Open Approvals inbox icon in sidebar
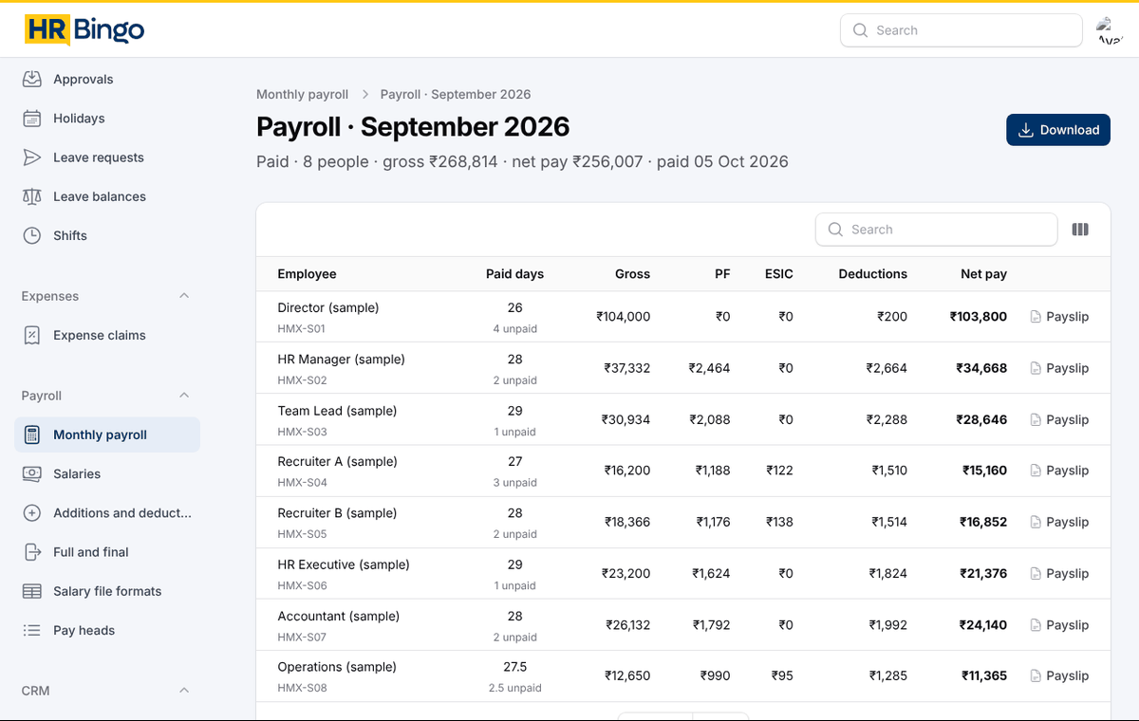This screenshot has width=1139, height=721. click(32, 79)
